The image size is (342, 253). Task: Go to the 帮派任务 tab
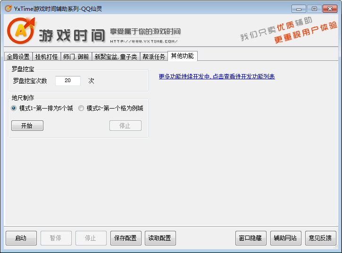(154, 57)
